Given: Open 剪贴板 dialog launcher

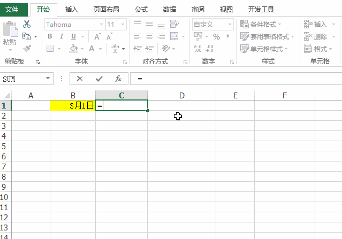Looking at the screenshot, I should click(37, 63).
